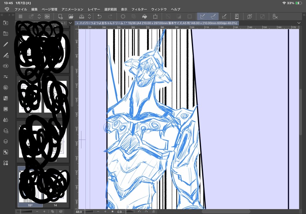The height and width of the screenshot is (214, 306).
Task: Click the touch gesture settings icon
Action: coord(275,16)
